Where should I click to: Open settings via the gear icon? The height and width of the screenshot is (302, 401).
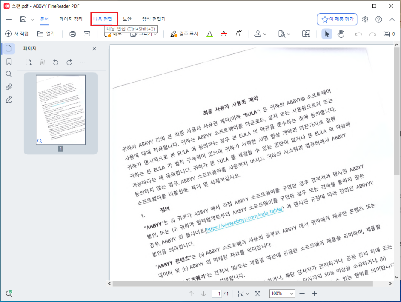click(x=365, y=19)
